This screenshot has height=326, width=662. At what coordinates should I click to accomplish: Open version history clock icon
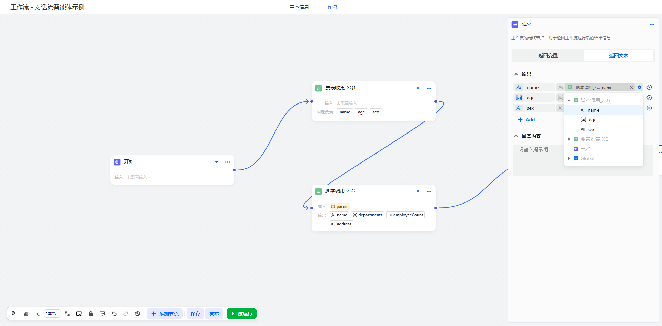[x=138, y=314]
